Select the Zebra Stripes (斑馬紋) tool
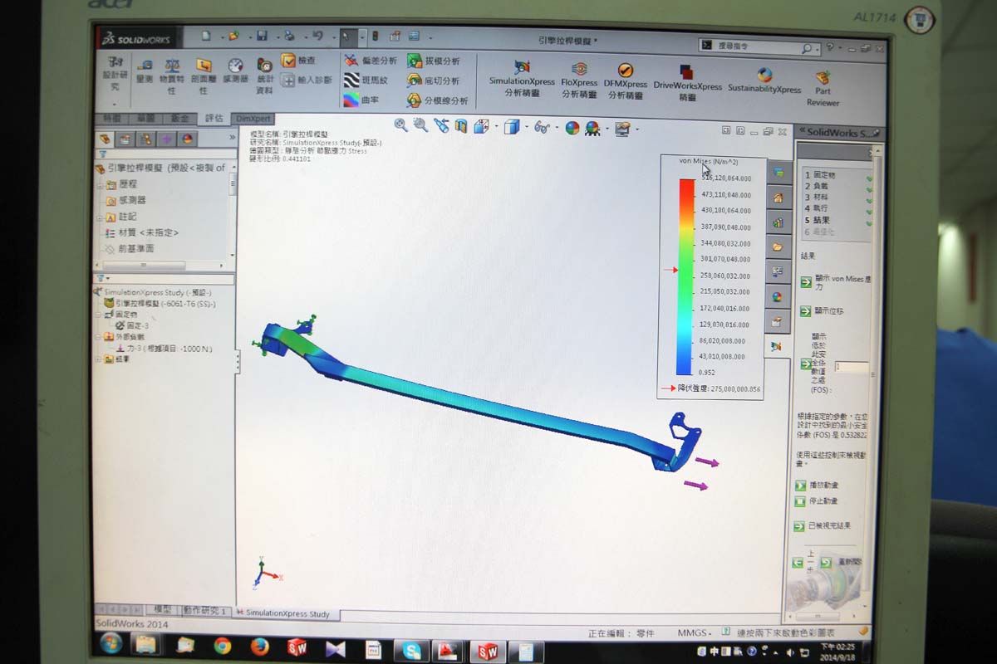This screenshot has width=997, height=664. (x=352, y=81)
